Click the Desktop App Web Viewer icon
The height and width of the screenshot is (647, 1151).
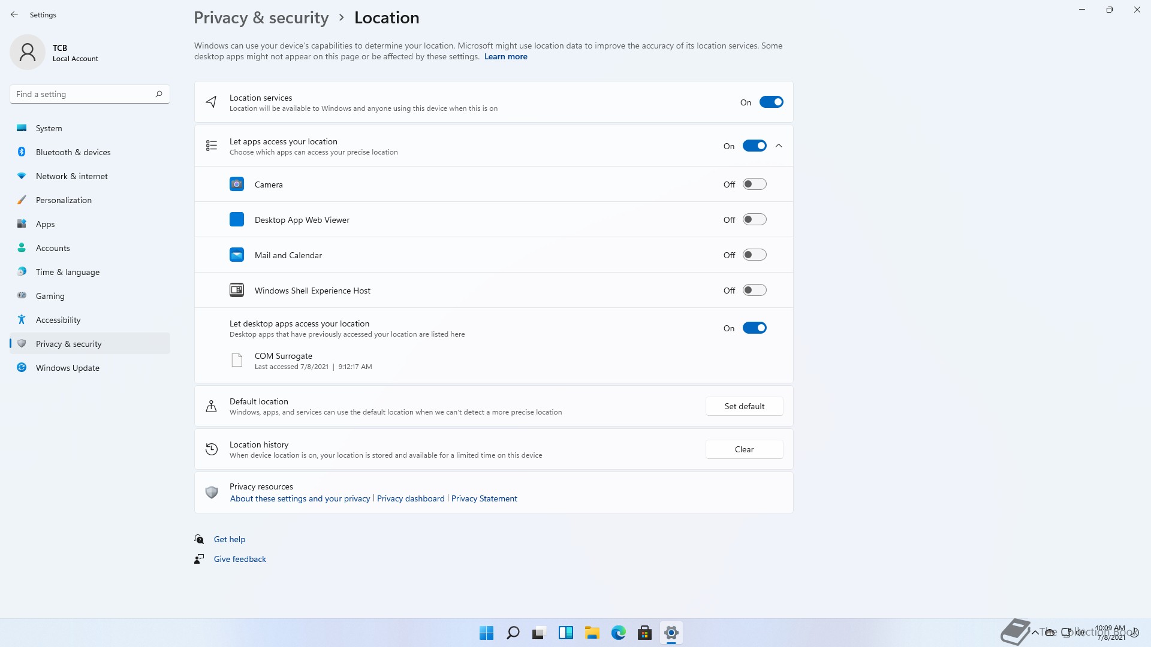click(x=237, y=219)
